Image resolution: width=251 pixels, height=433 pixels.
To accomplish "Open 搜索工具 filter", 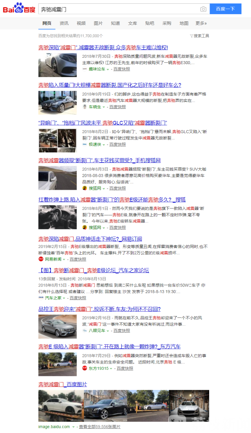I will point(200,36).
